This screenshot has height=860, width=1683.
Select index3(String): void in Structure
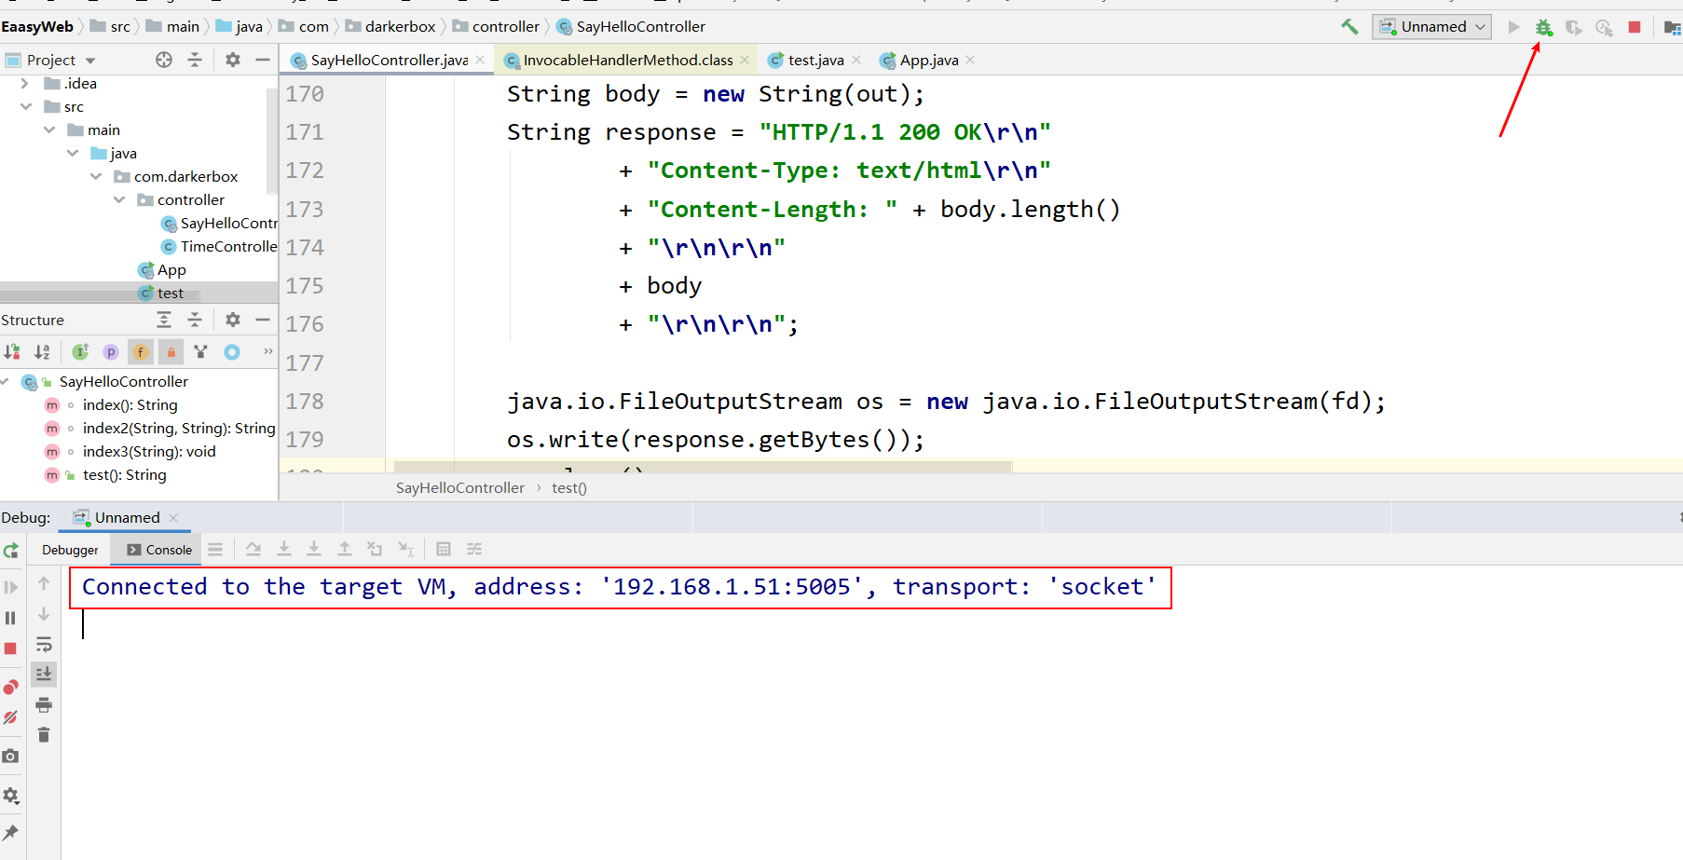(149, 451)
